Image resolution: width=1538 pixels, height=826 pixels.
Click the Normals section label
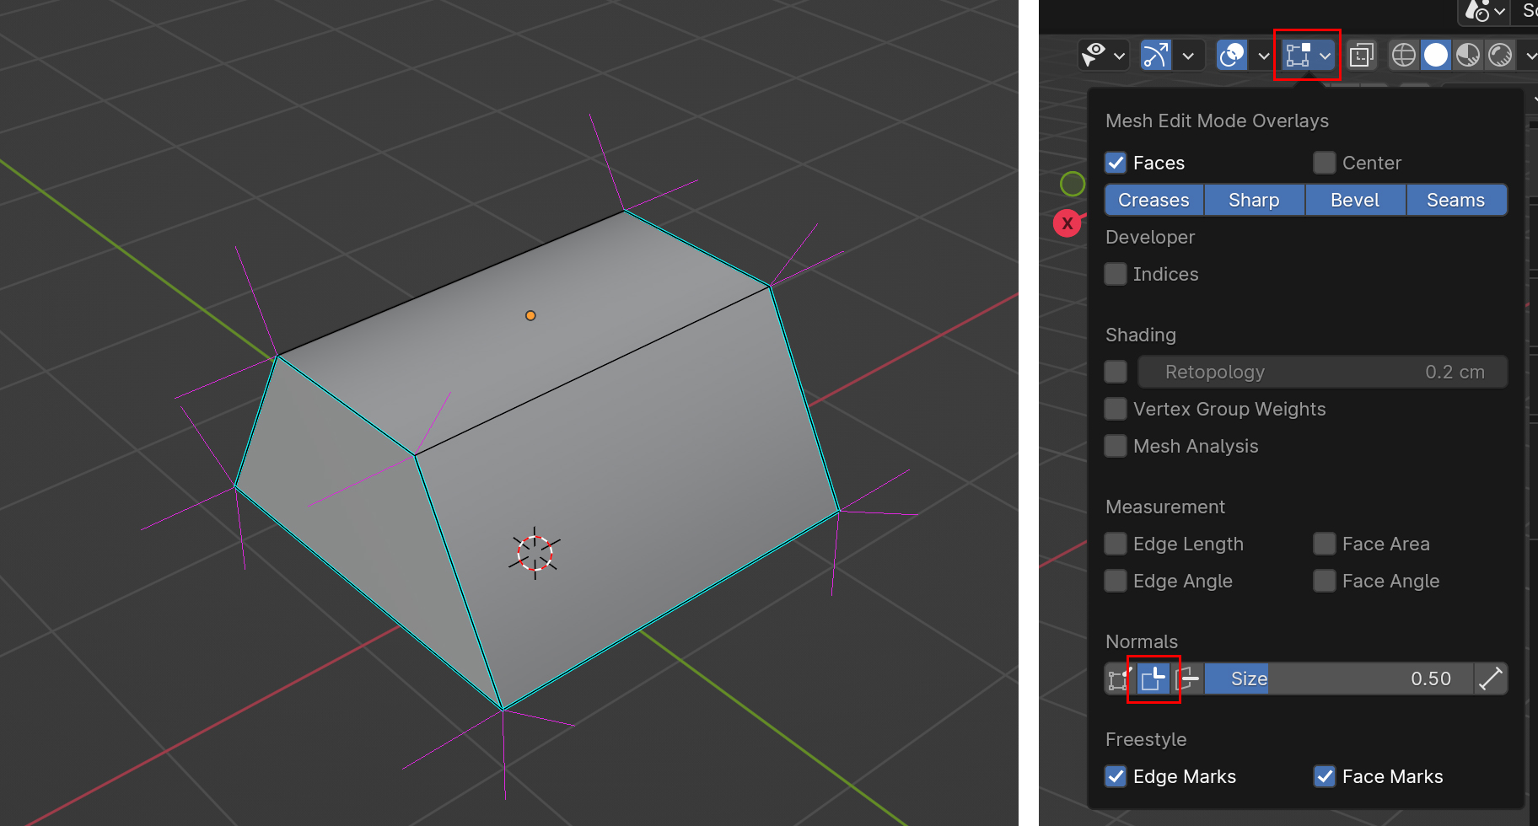point(1142,641)
